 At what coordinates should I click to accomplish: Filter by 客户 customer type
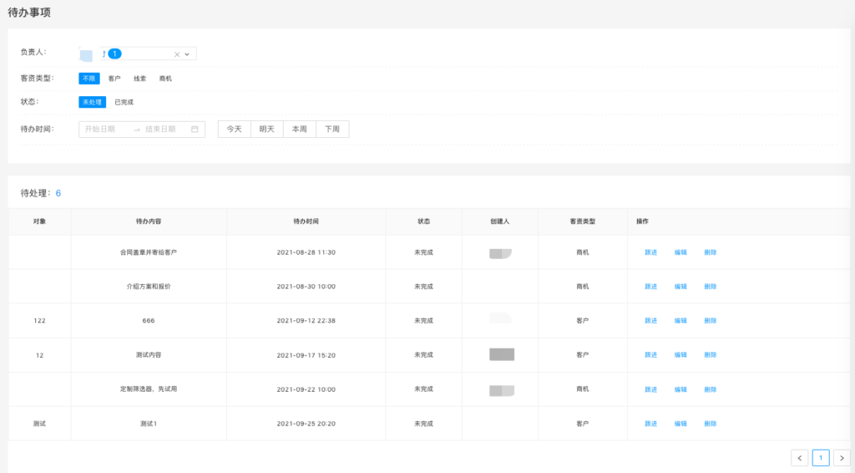(x=114, y=79)
